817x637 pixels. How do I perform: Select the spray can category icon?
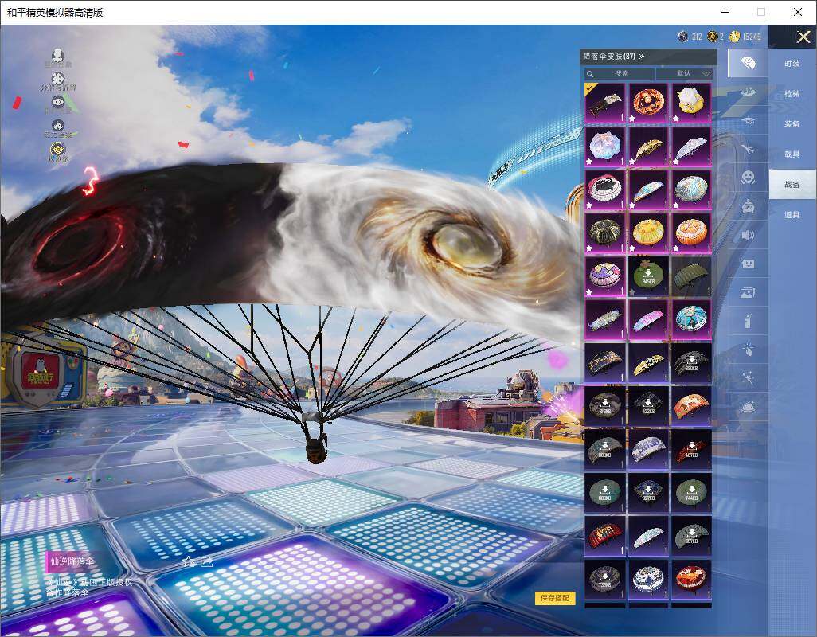coord(748,321)
